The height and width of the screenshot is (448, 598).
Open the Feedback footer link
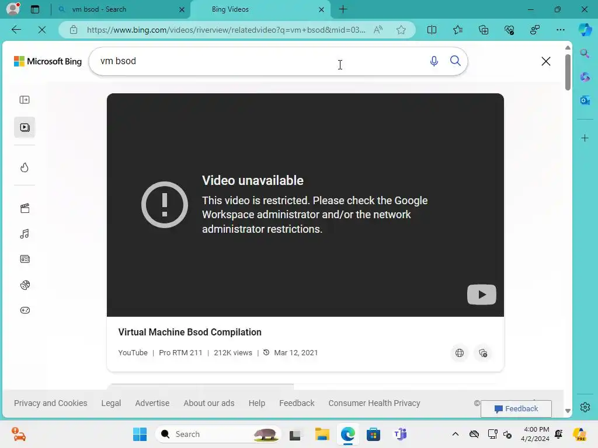click(x=297, y=403)
